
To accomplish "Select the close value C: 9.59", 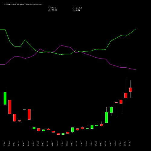I will point(52,8).
